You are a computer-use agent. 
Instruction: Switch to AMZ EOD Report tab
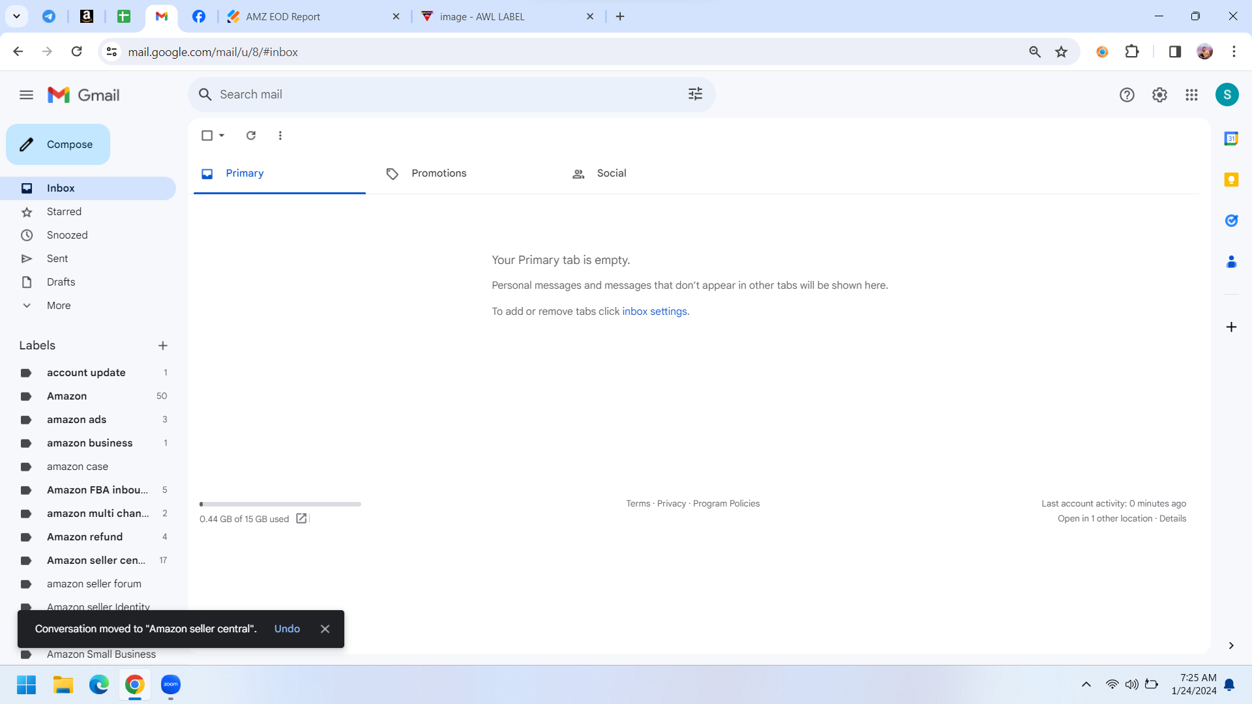(314, 16)
